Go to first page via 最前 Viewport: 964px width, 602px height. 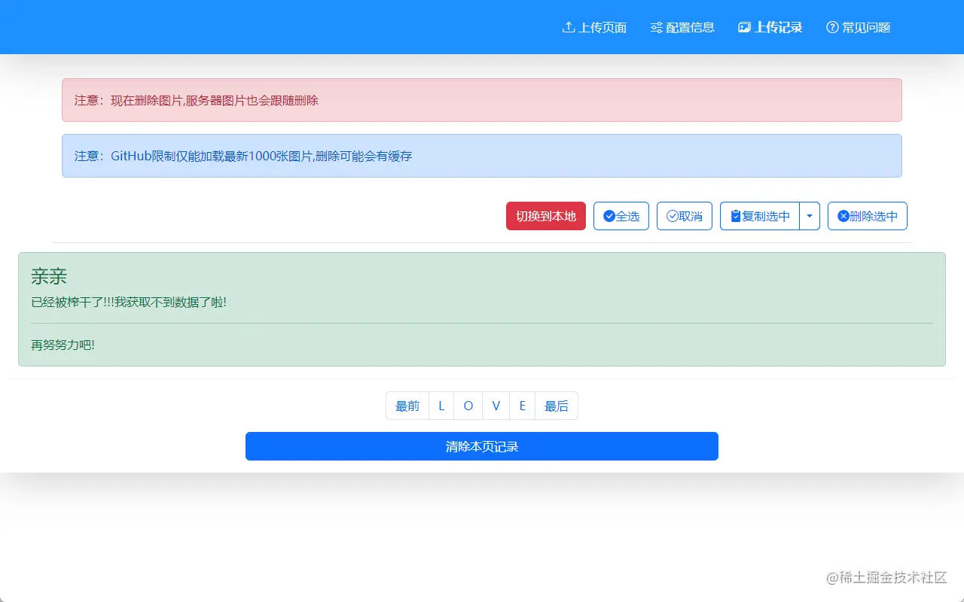(407, 406)
